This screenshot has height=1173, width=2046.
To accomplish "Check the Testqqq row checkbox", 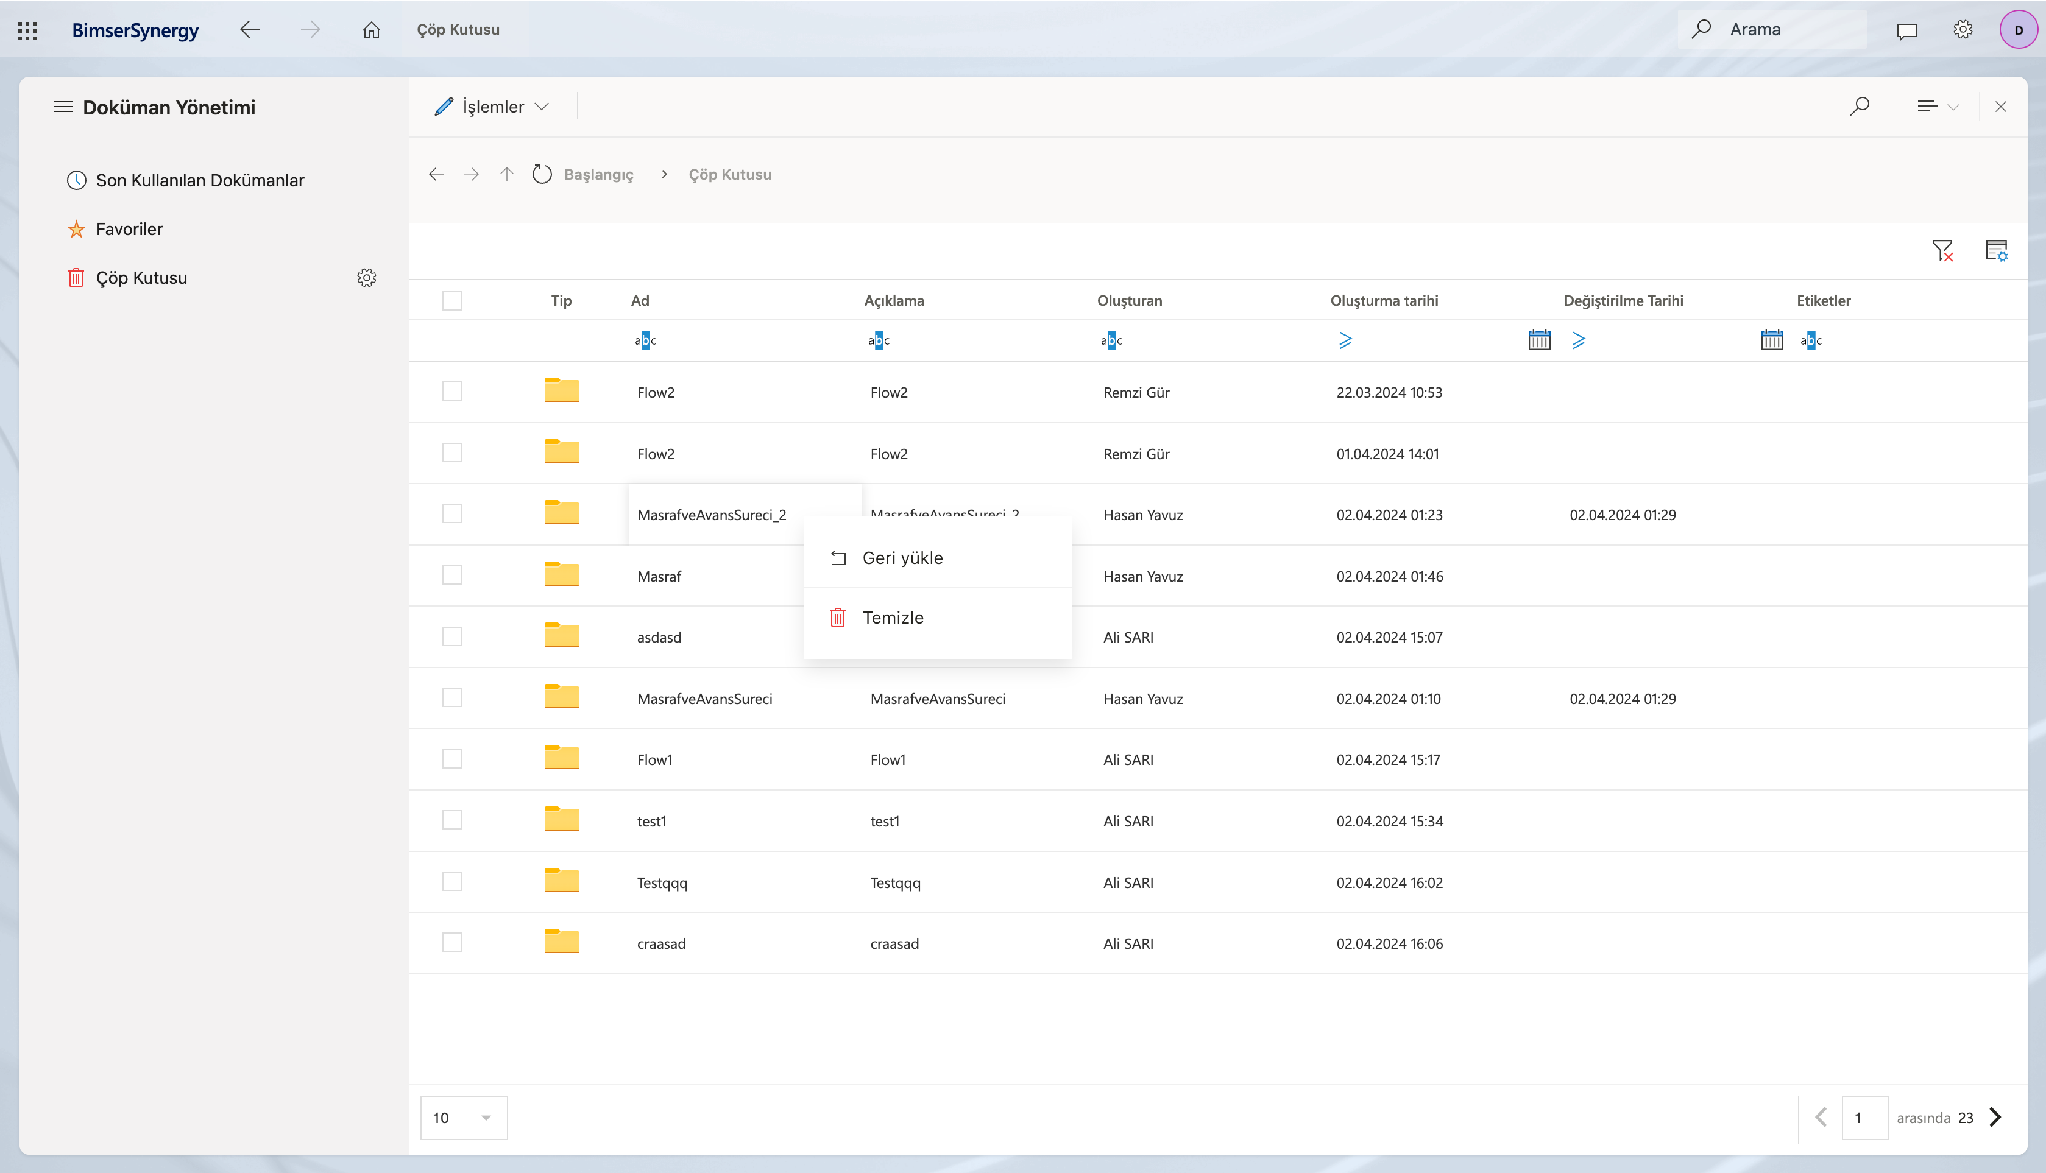I will (452, 881).
